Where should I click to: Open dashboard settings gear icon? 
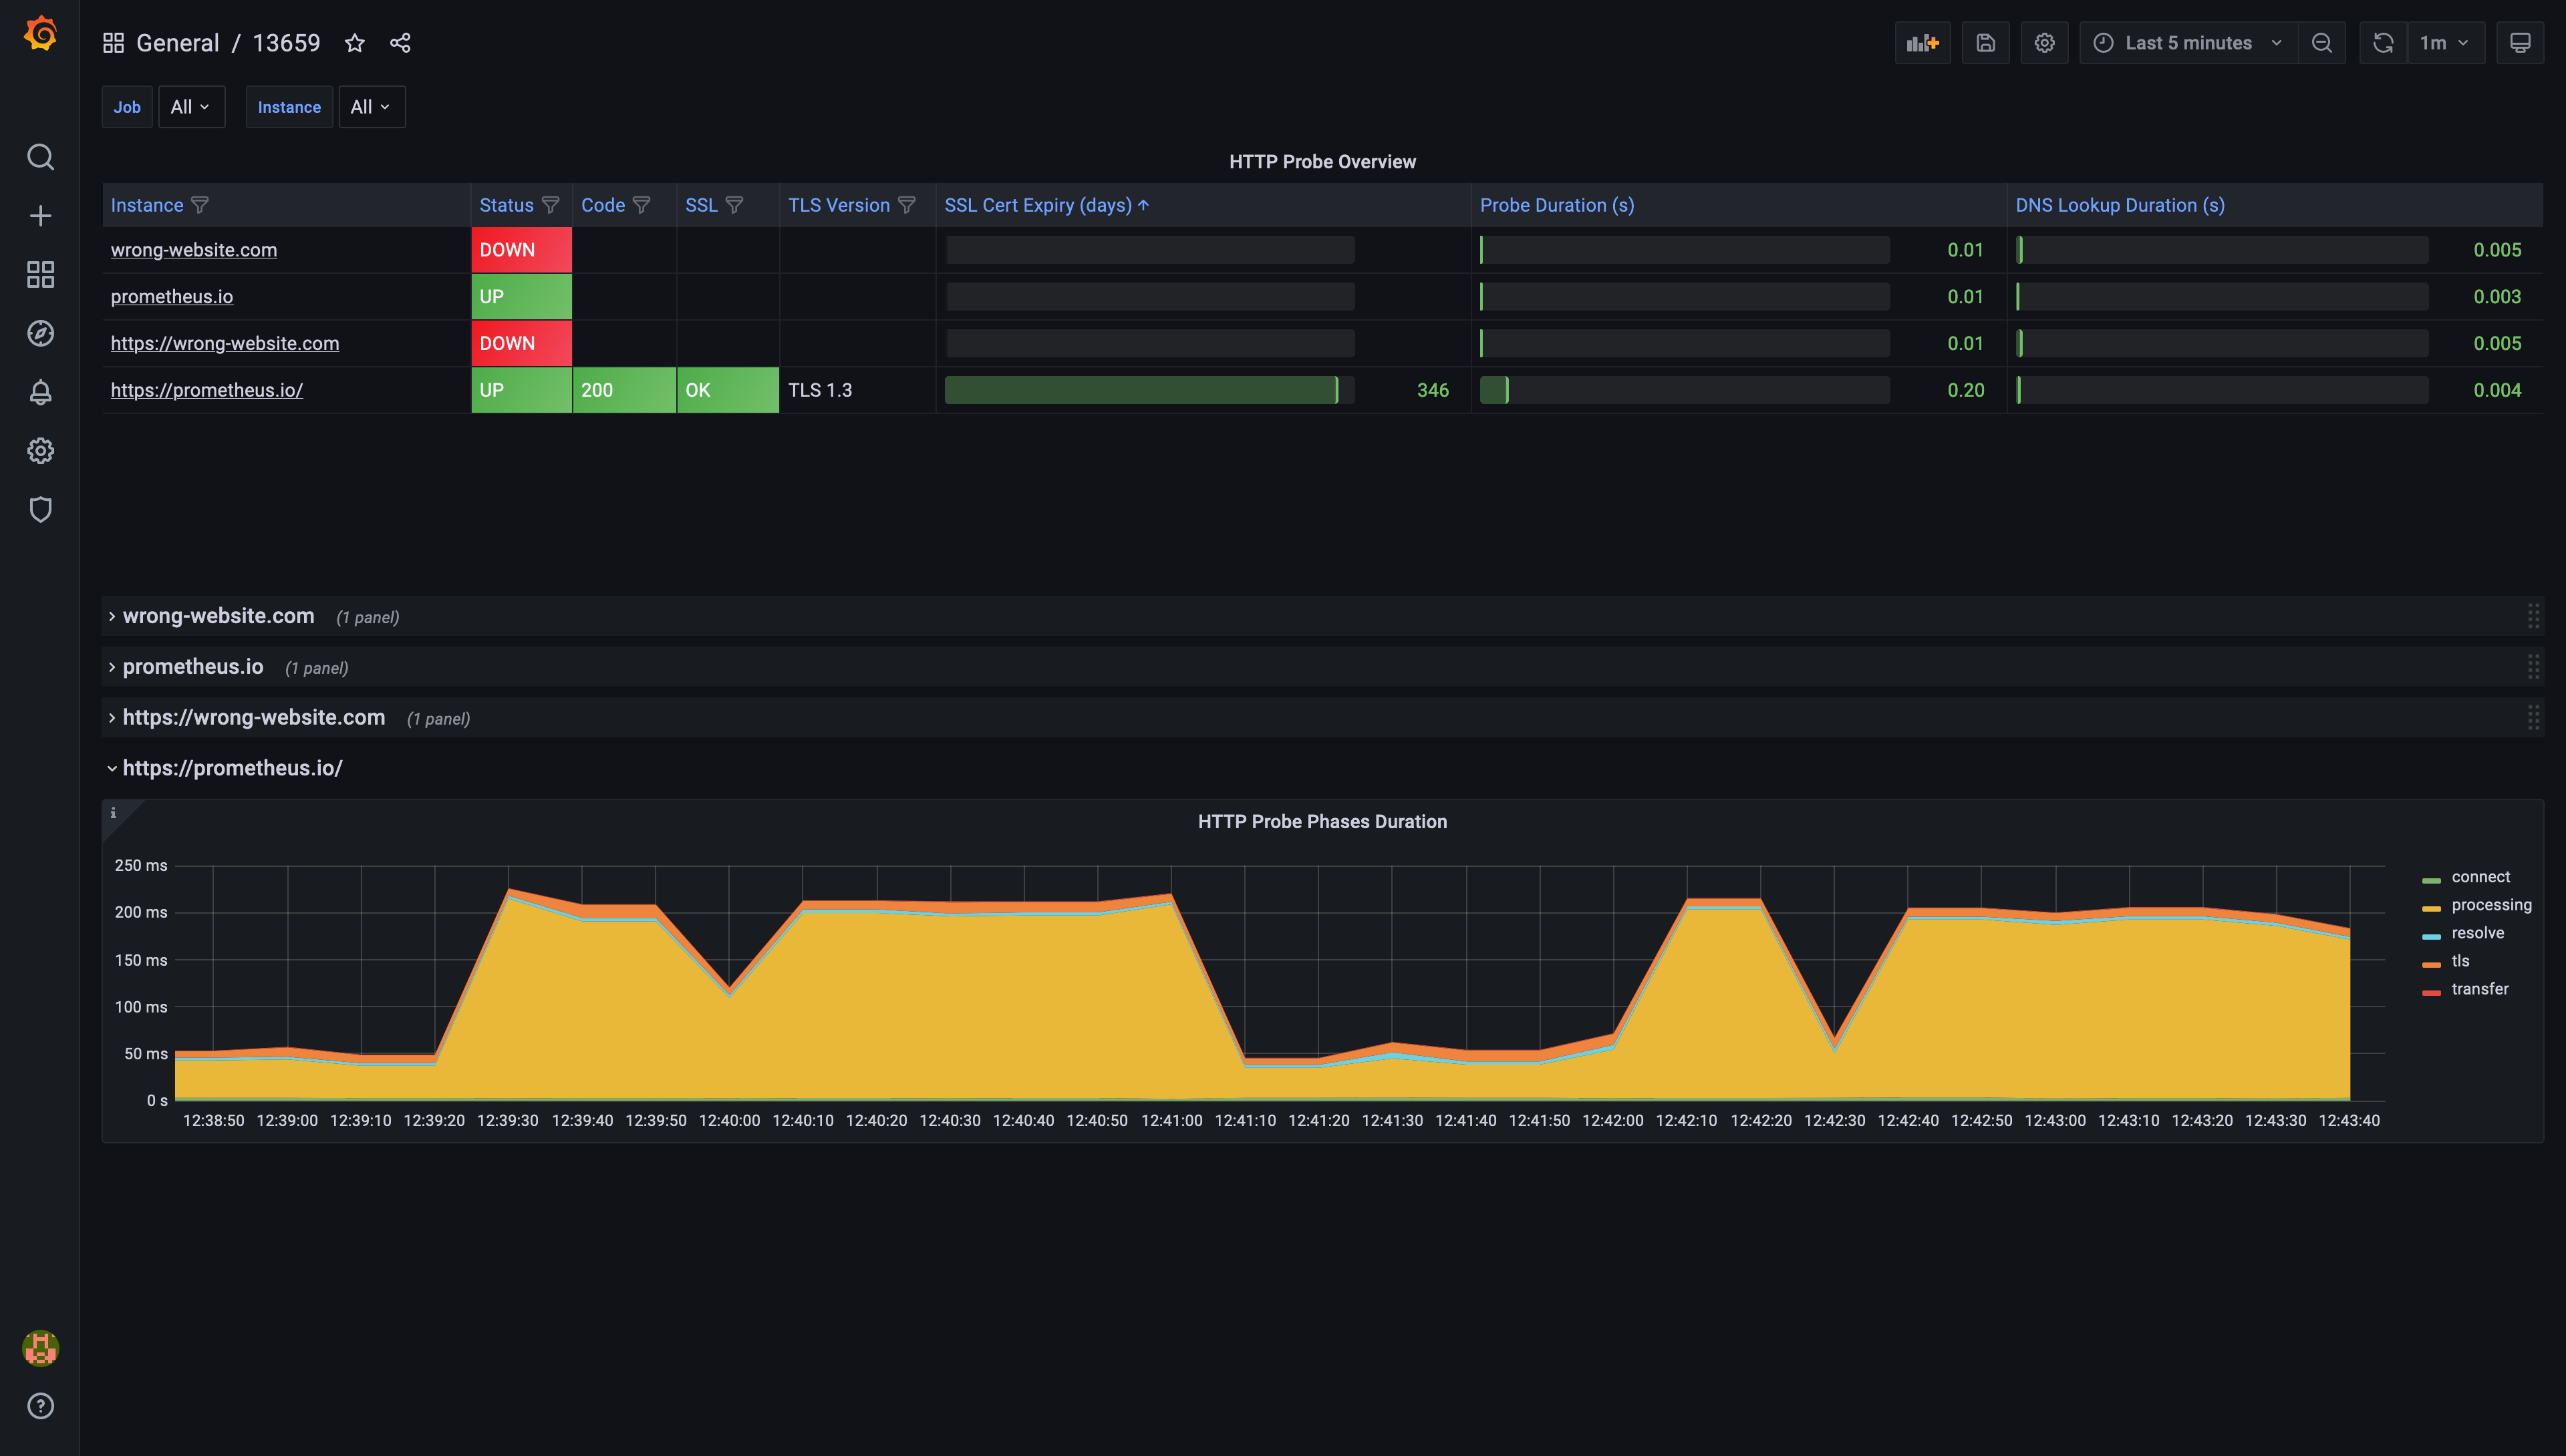click(2044, 43)
